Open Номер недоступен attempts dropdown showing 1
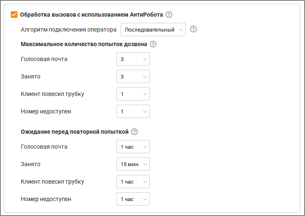 click(x=133, y=111)
